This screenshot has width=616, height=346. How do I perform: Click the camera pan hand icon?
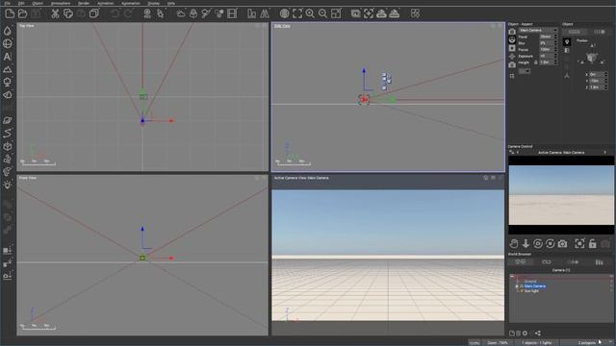pos(513,243)
